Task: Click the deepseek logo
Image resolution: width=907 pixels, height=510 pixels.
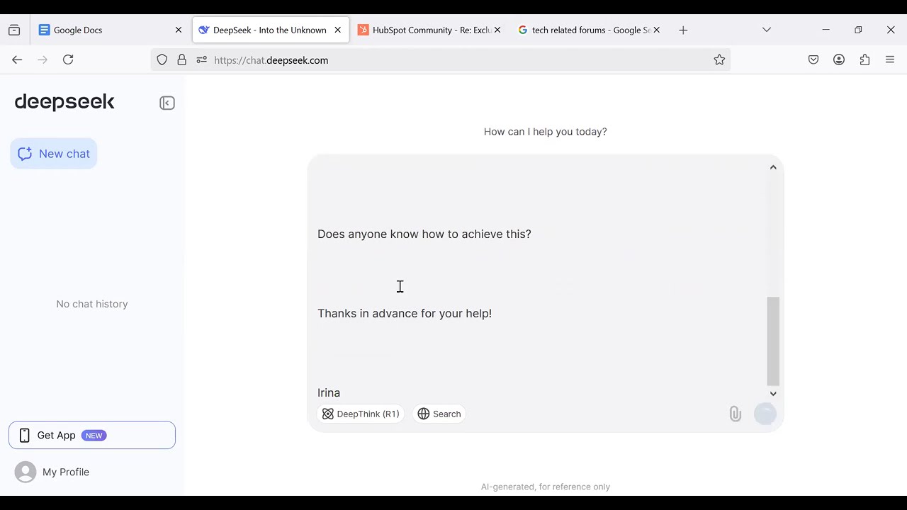Action: (x=64, y=102)
